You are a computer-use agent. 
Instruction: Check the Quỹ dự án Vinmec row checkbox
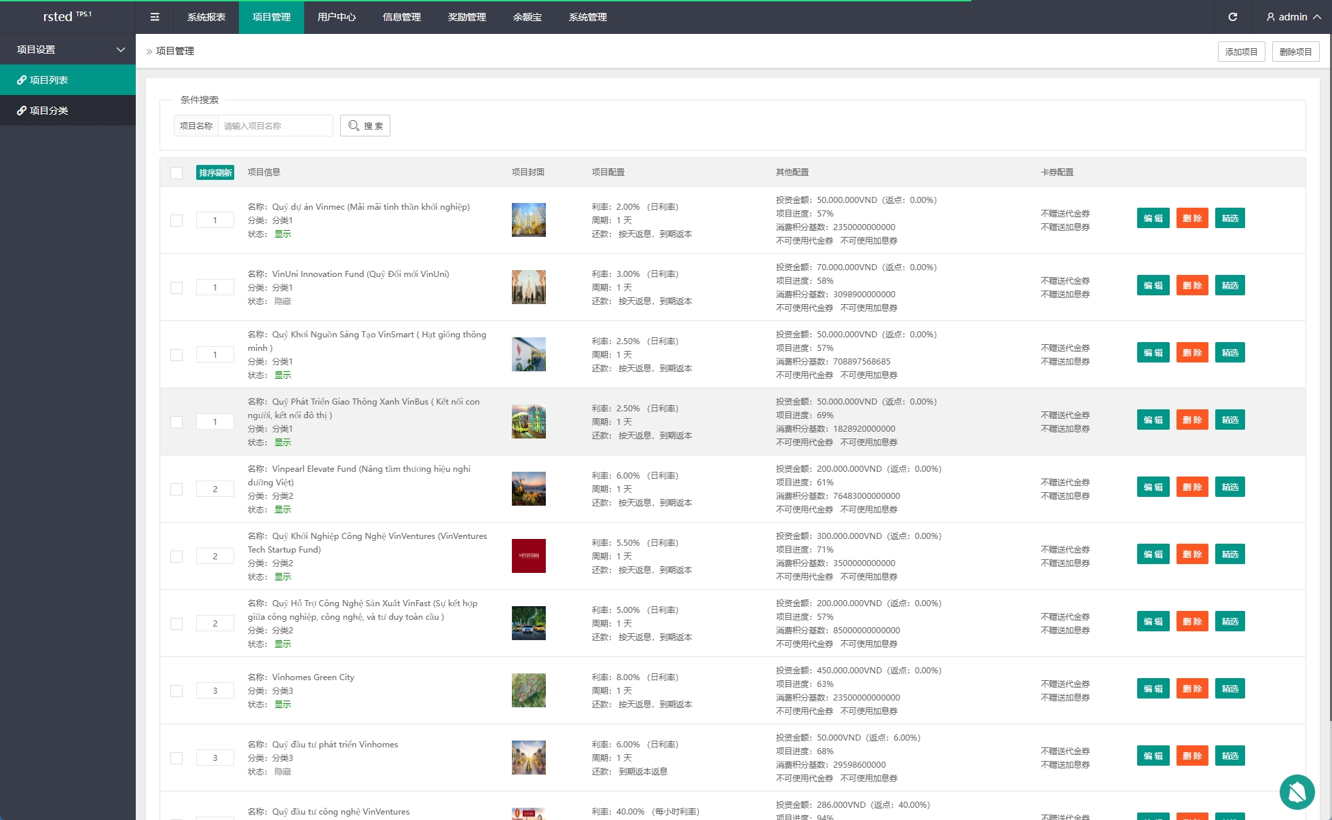point(177,220)
